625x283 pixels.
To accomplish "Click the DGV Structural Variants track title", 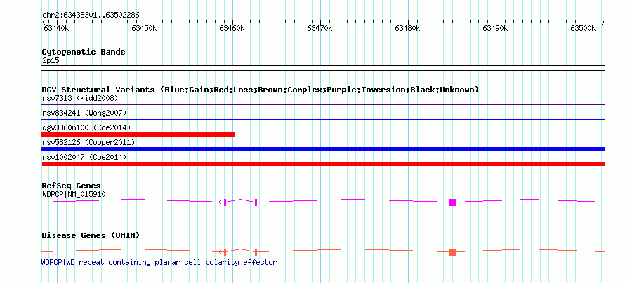I will [261, 90].
